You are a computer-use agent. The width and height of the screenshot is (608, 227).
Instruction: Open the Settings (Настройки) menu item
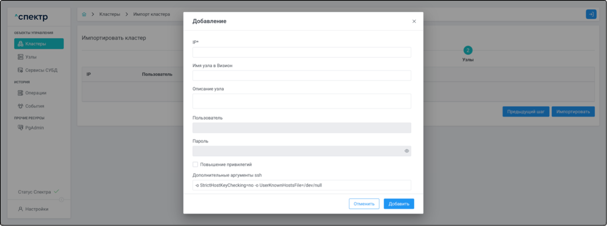tap(36, 209)
